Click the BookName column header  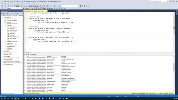[x=64, y=56]
